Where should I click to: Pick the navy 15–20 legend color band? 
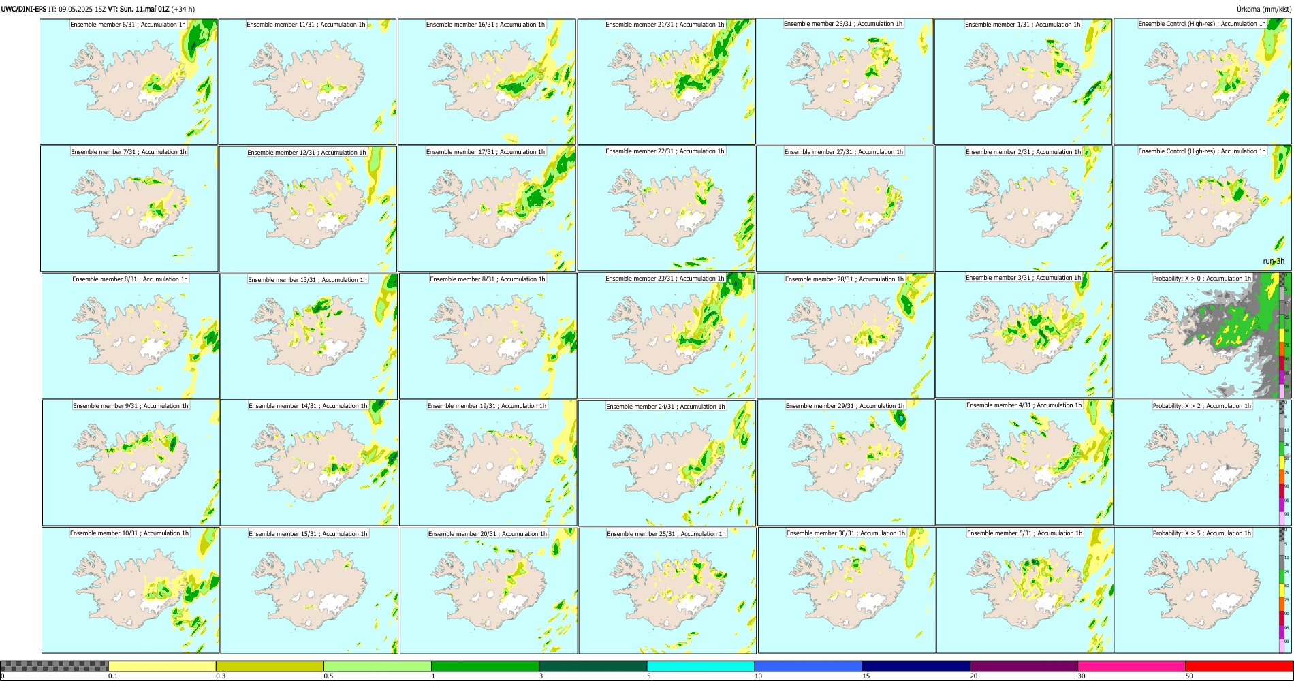(916, 666)
